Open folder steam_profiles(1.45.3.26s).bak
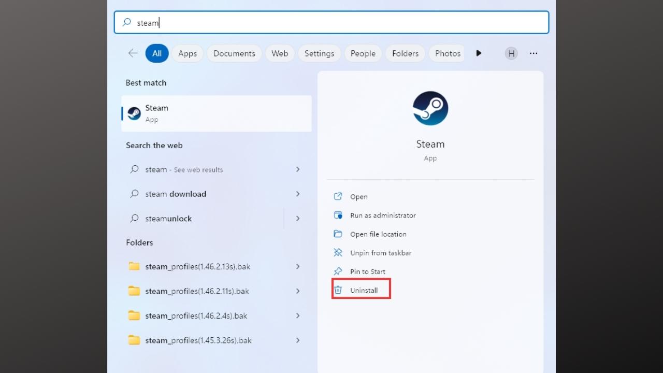Viewport: 663px width, 373px height. point(217,340)
